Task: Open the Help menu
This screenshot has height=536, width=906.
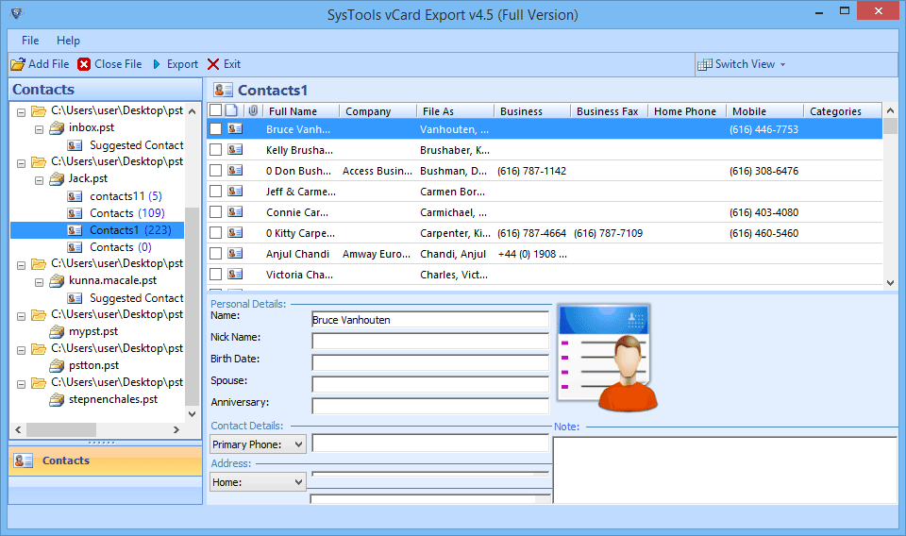Action: coord(68,41)
